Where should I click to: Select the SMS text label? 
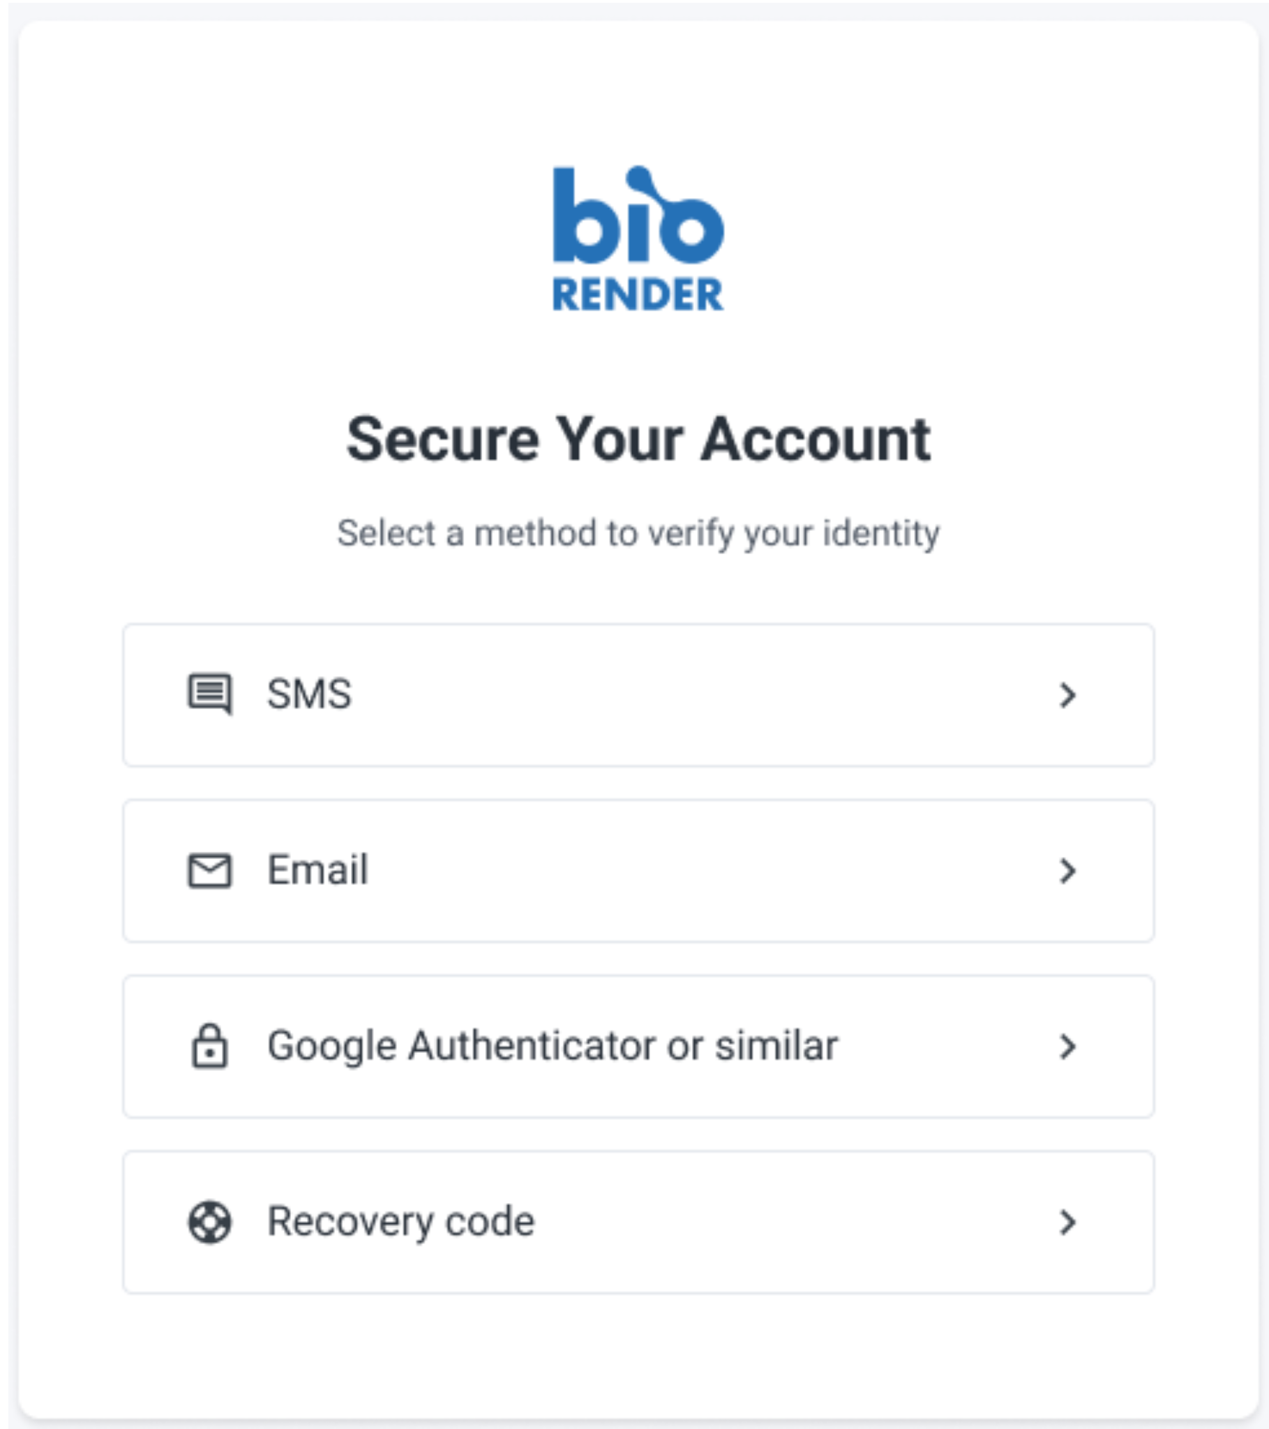point(309,694)
